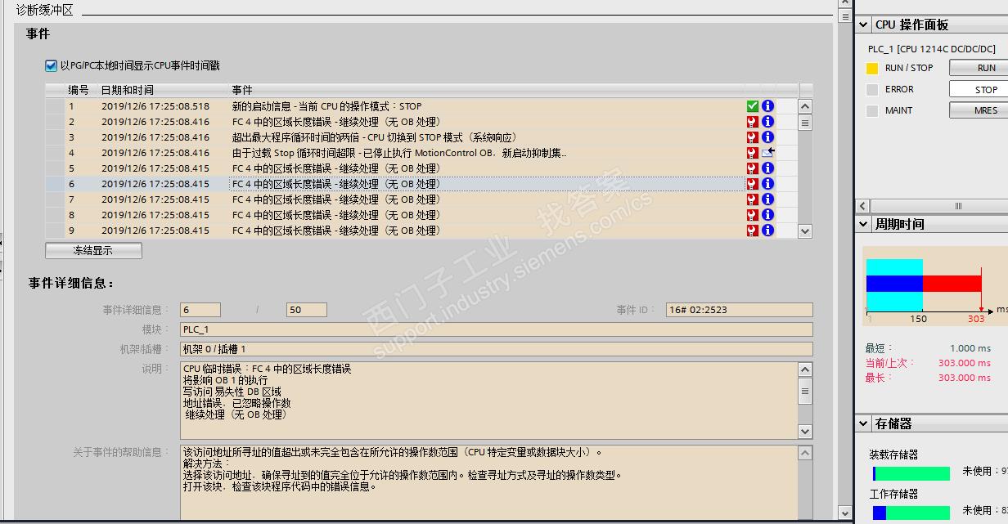Viewport: 1008px width, 524px height.
Task: Click event list scroll-down arrow
Action: [805, 231]
